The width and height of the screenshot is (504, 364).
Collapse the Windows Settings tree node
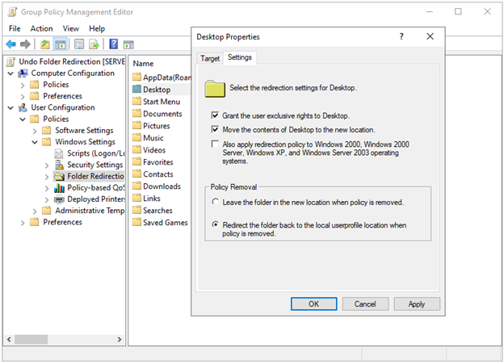click(35, 142)
